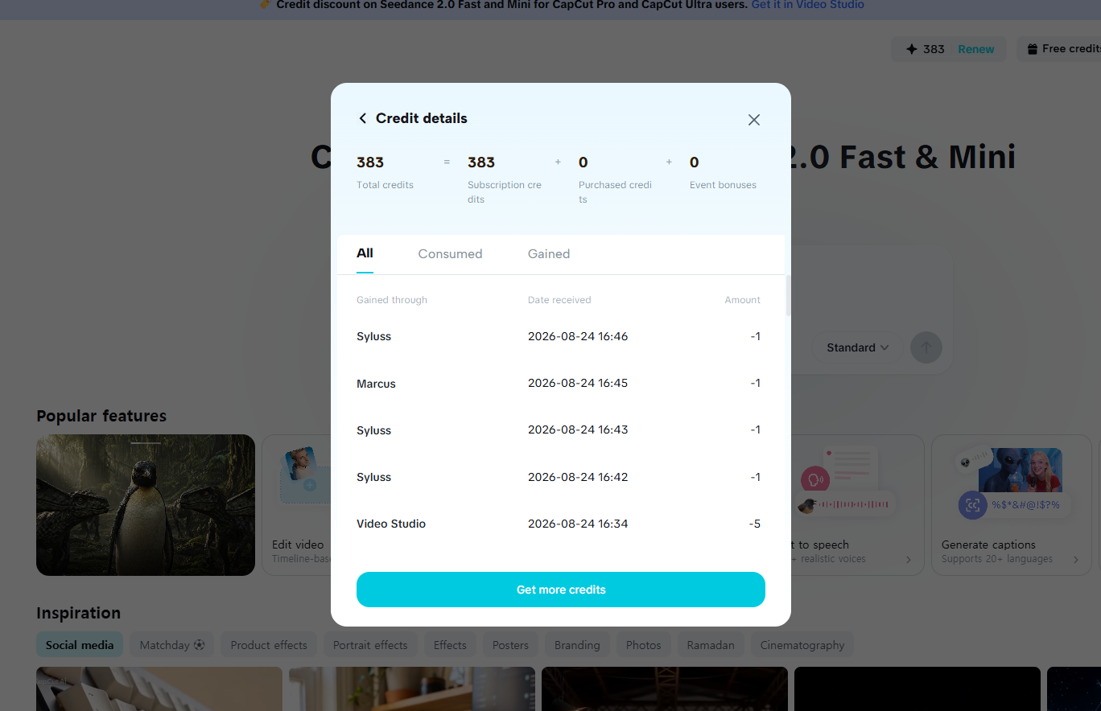This screenshot has width=1101, height=711.
Task: Click the sparkle credits icon beside 383
Action: [912, 49]
